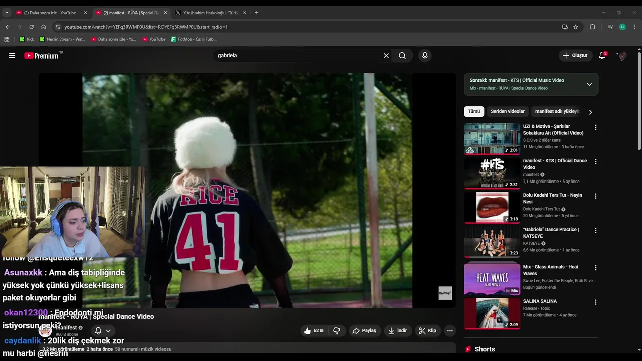Viewport: 642px width, 361px height.
Task: Click the page vertical scrollbar
Action: 639,100
